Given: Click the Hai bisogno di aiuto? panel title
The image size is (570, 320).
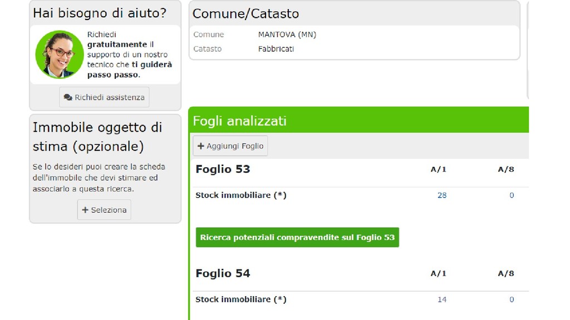Looking at the screenshot, I should tap(100, 13).
